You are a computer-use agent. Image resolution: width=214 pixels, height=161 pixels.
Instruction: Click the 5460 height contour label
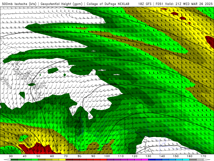point(48,31)
